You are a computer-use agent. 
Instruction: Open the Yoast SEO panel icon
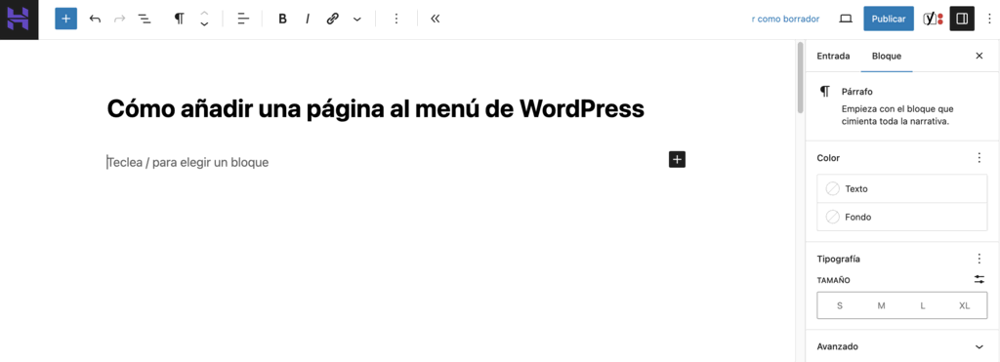pyautogui.click(x=933, y=20)
